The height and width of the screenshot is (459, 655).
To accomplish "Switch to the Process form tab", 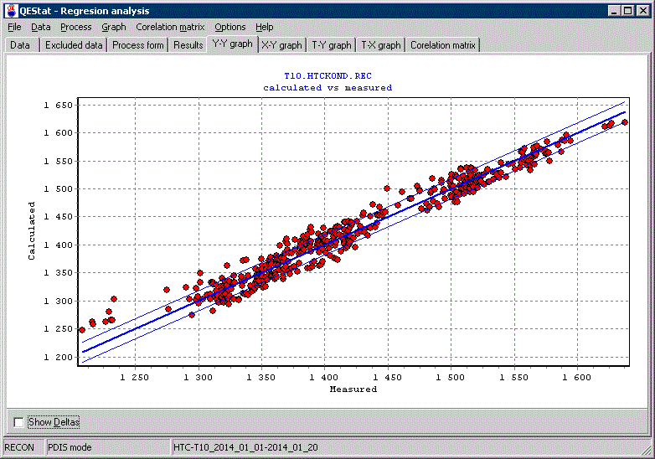I will (x=138, y=45).
